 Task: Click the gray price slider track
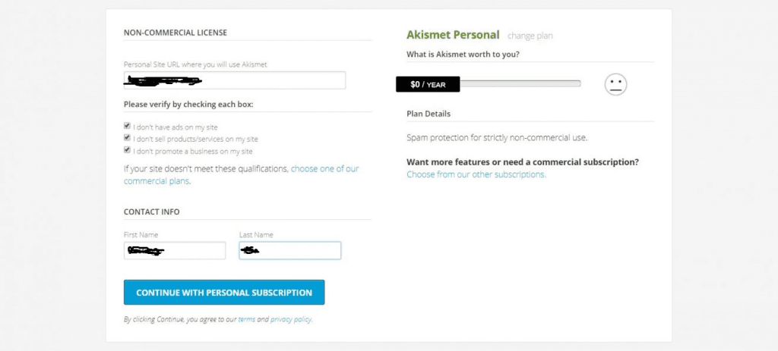(520, 83)
